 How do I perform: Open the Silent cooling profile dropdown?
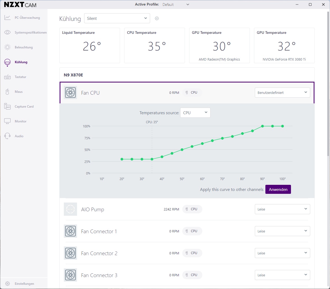(x=117, y=18)
